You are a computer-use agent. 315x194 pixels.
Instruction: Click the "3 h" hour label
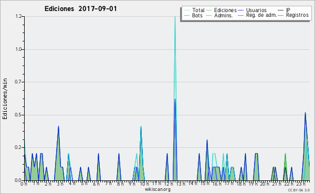click(60, 184)
